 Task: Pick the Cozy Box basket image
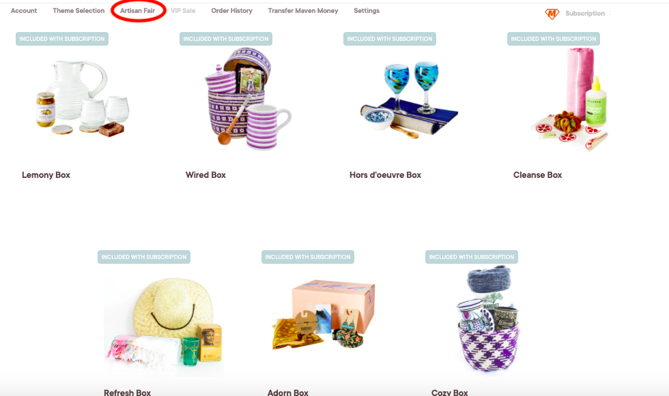(487, 318)
